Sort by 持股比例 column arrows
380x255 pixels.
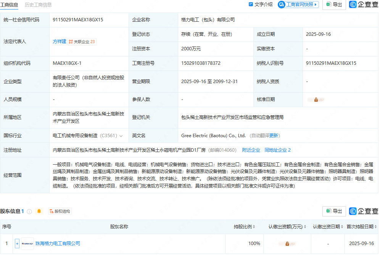pyautogui.click(x=254, y=227)
